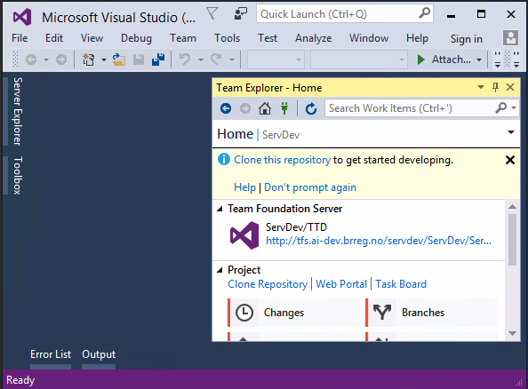The width and height of the screenshot is (528, 389).
Task: Click the feedback icon beside Quick Launch
Action: pos(240,14)
